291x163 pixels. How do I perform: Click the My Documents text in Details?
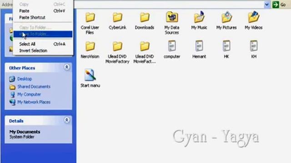tap(25, 132)
